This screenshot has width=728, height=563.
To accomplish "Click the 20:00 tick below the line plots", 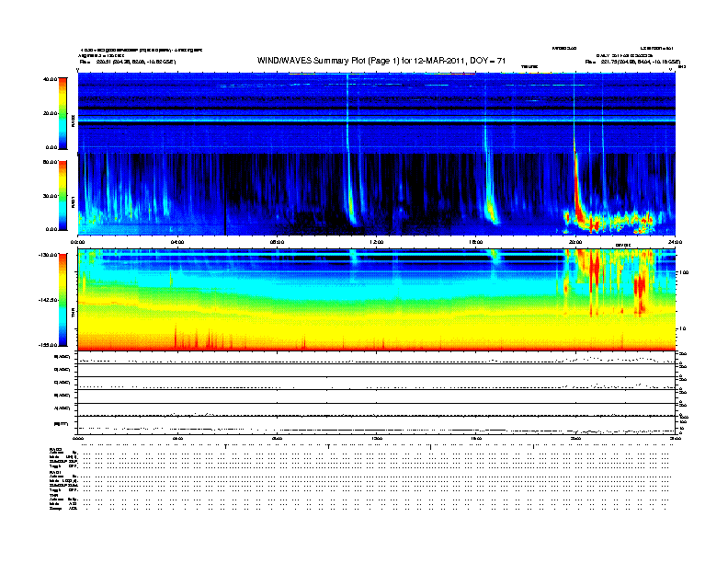I will (x=575, y=438).
